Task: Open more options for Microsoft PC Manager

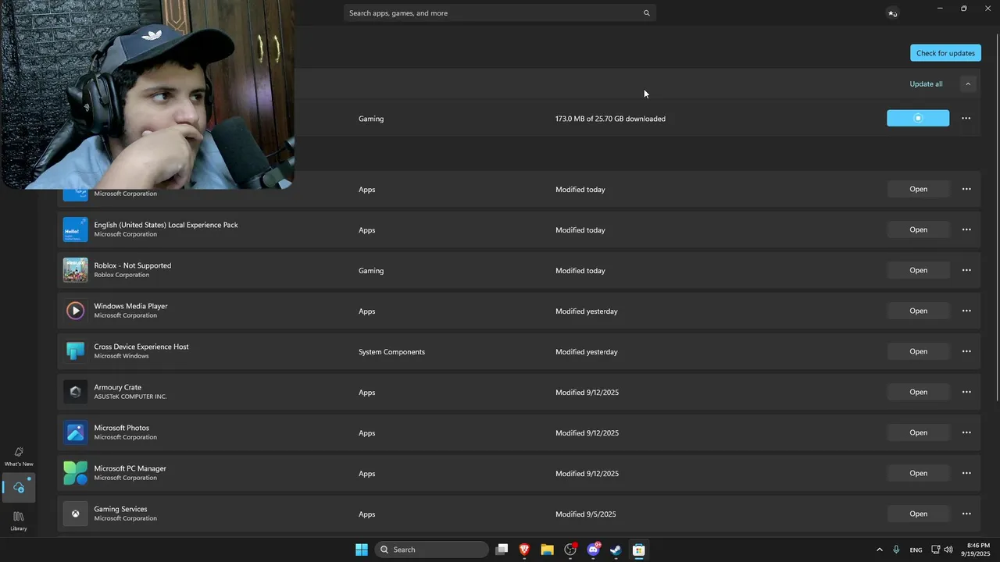Action: [x=966, y=473]
